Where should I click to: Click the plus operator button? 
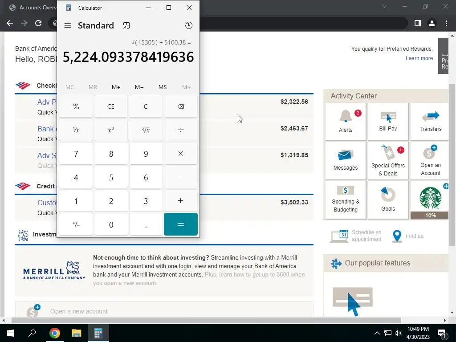point(181,201)
